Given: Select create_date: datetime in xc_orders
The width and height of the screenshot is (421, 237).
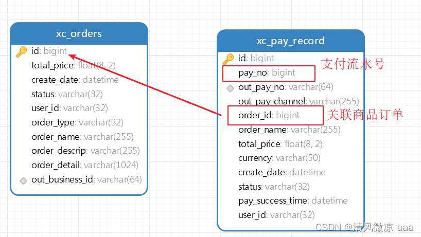Looking at the screenshot, I should coord(75,80).
